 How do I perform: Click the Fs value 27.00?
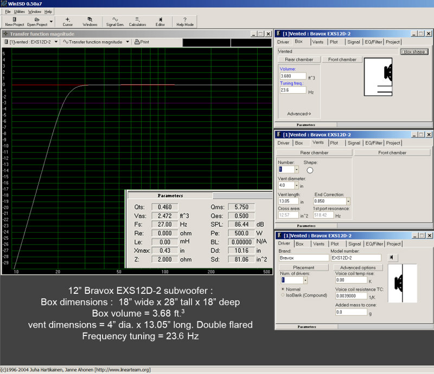165,225
